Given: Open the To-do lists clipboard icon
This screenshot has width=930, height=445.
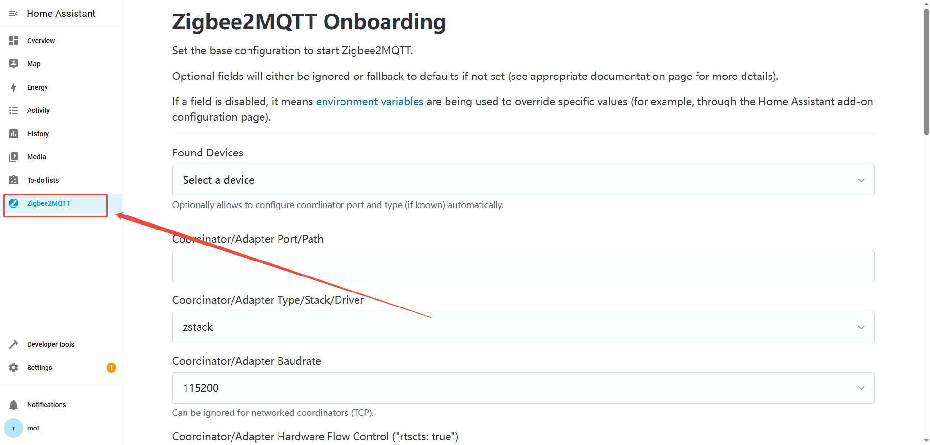Looking at the screenshot, I should (14, 180).
